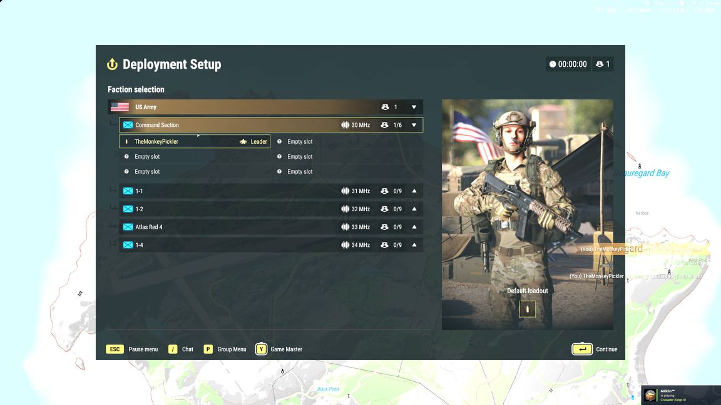Open the Group Menu
The height and width of the screenshot is (405, 721).
208,349
